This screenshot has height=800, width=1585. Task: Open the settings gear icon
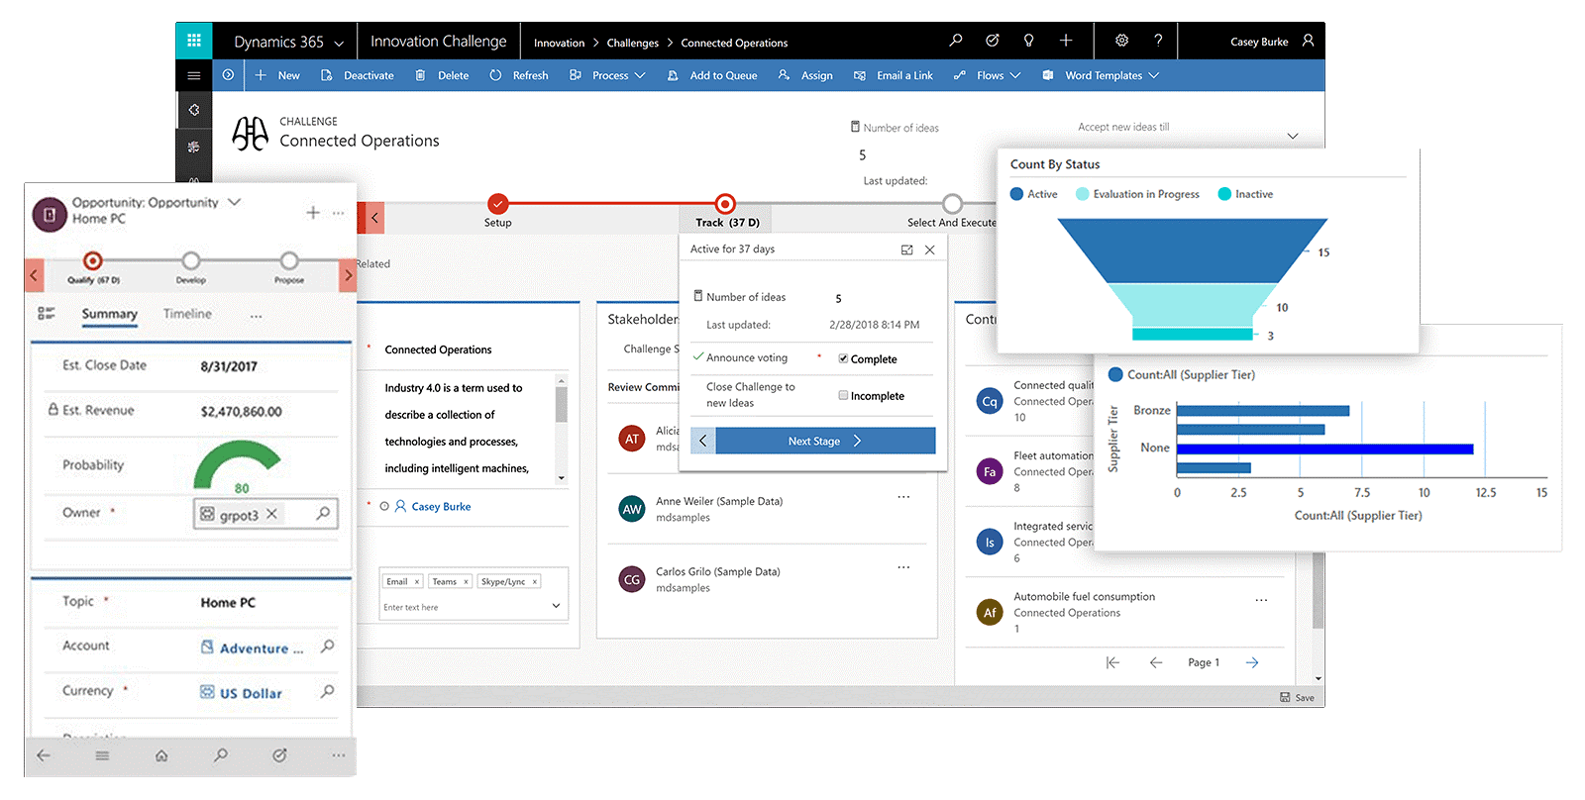[1121, 41]
